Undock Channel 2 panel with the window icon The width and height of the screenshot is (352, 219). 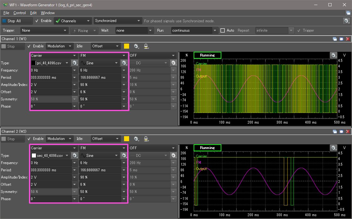pyautogui.click(x=335, y=131)
